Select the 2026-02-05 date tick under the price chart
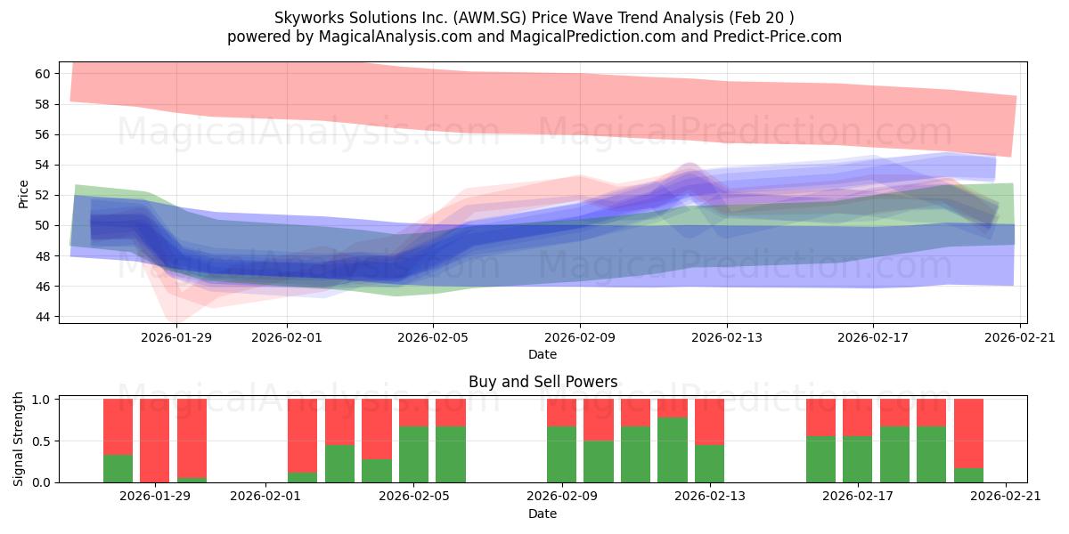The height and width of the screenshot is (534, 1069). pyautogui.click(x=434, y=338)
